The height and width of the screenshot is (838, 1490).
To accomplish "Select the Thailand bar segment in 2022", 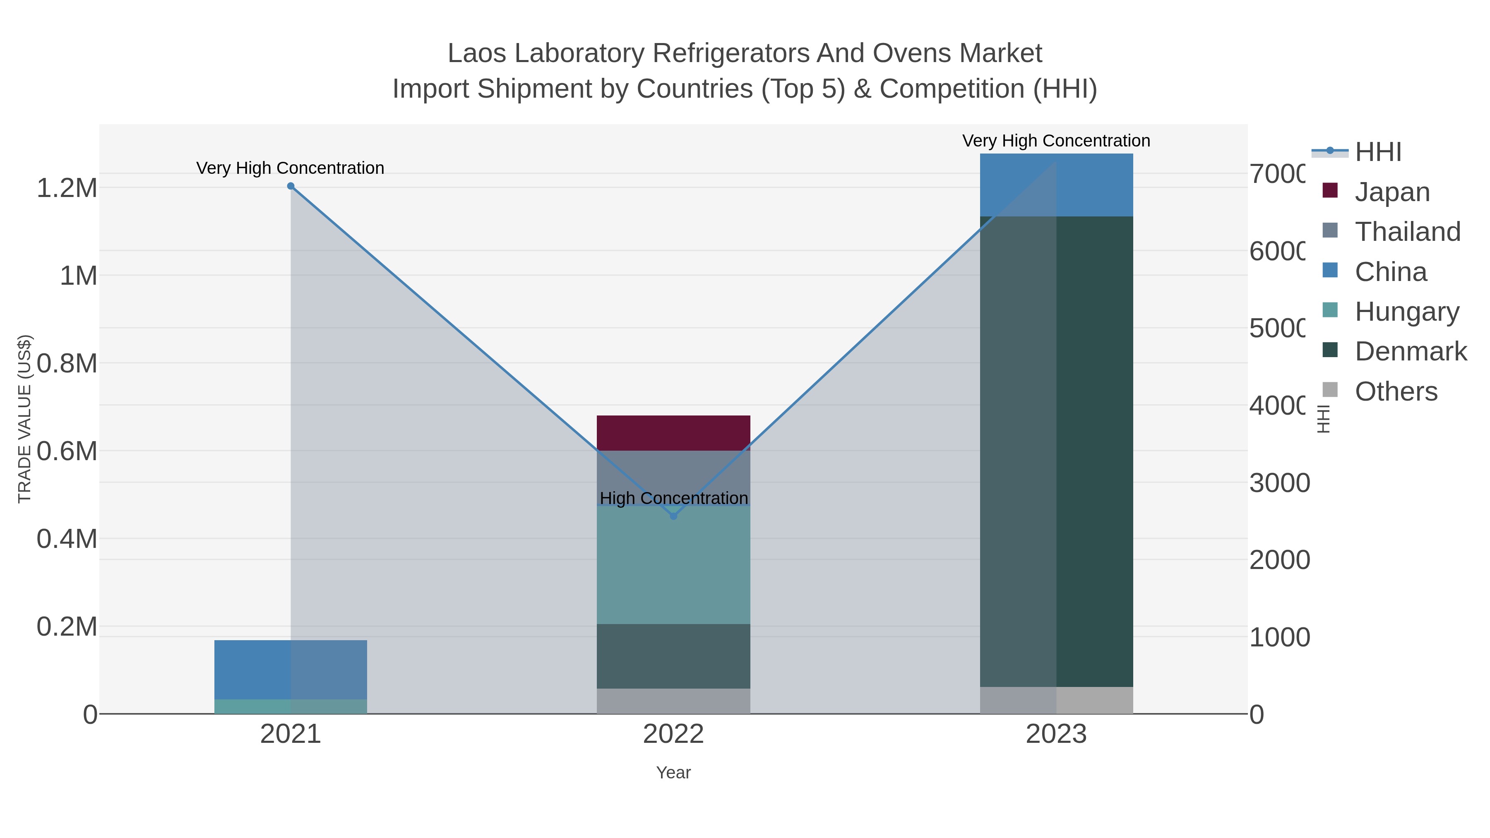I will click(x=673, y=478).
